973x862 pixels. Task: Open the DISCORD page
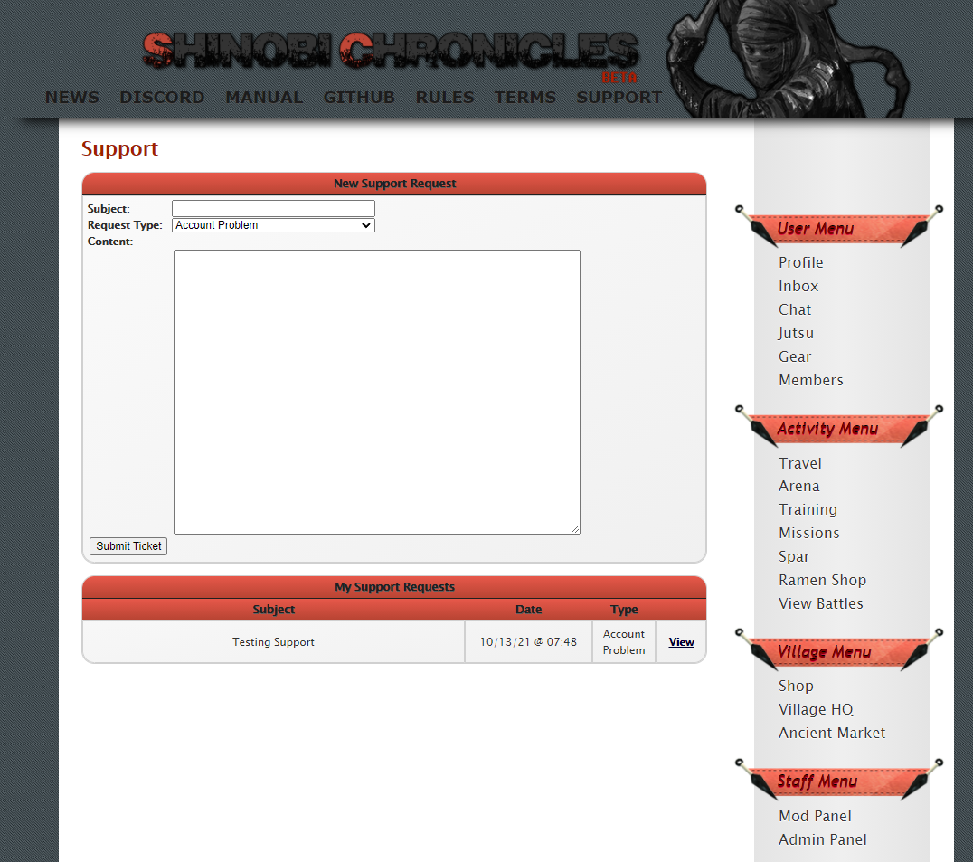(162, 97)
